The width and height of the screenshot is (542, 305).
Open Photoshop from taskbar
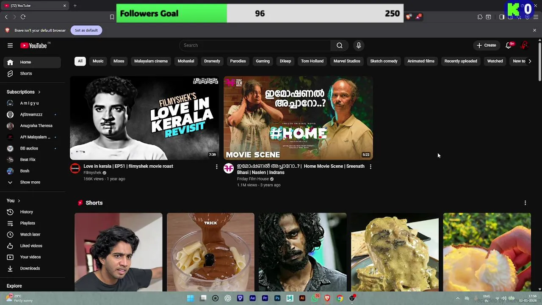coord(277,298)
